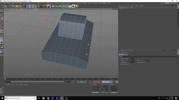Open File Explorer from taskbar
This screenshot has width=179, height=100.
click(44, 98)
